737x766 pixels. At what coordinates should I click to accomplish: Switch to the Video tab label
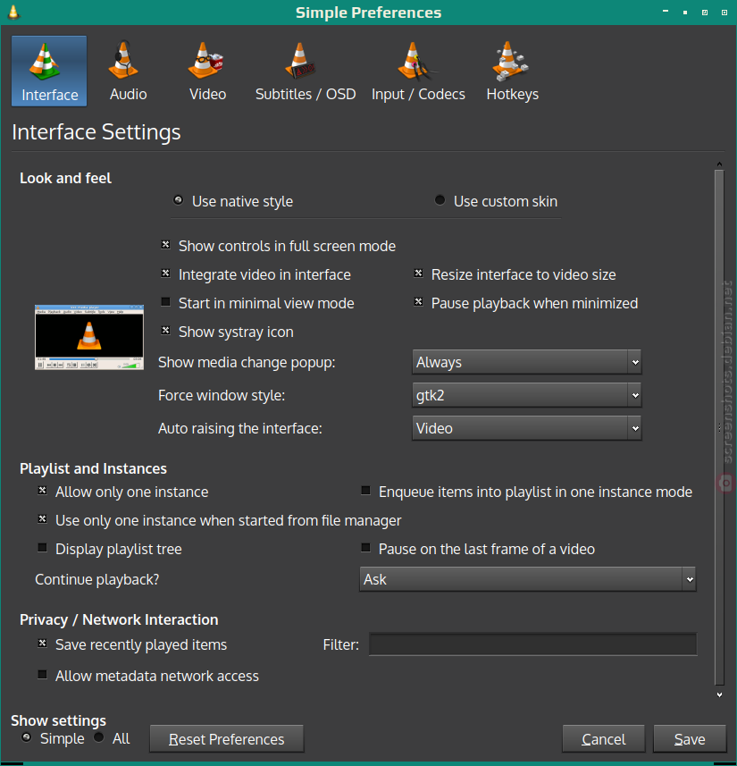tap(207, 94)
